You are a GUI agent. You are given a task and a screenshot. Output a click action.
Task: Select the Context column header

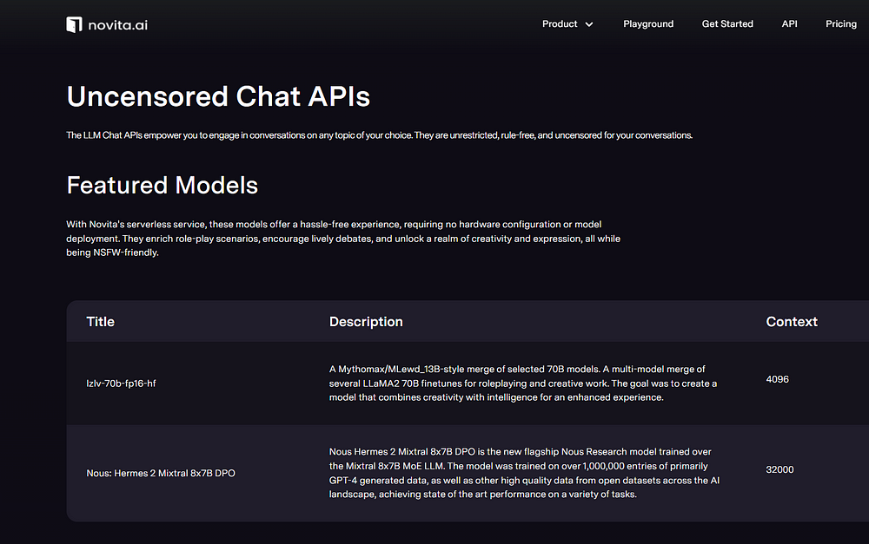tap(791, 322)
